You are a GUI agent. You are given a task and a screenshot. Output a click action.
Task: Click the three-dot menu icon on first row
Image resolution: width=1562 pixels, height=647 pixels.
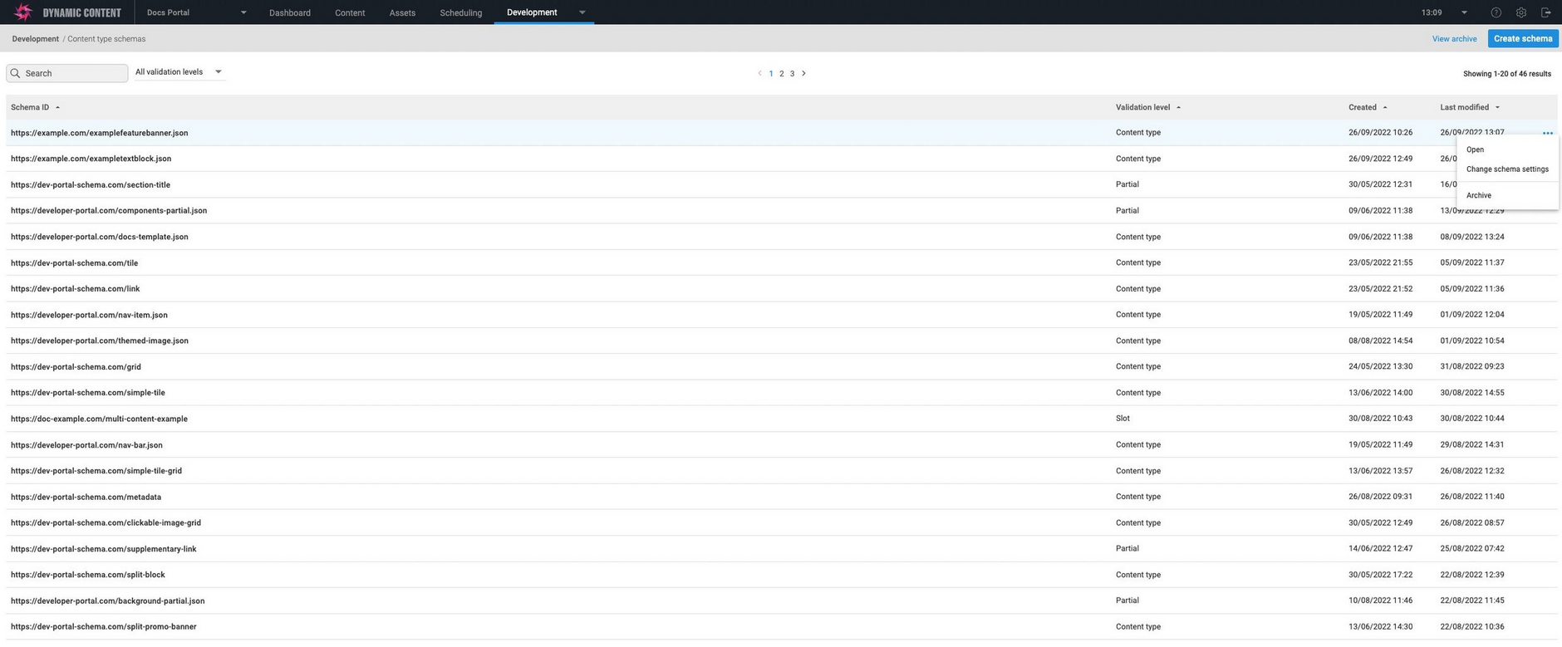pyautogui.click(x=1547, y=133)
